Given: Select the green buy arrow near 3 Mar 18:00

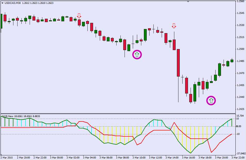Looking at the screenshot, I should (x=211, y=100).
